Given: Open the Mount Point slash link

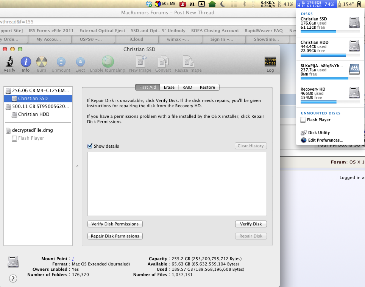Looking at the screenshot, I should (73, 259).
